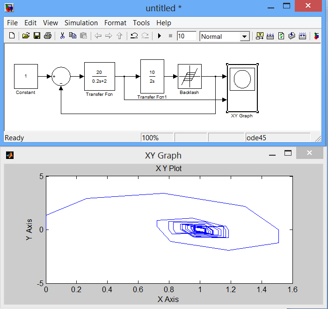Click the ode45 solver status bar entry
The image size is (328, 309).
278,138
